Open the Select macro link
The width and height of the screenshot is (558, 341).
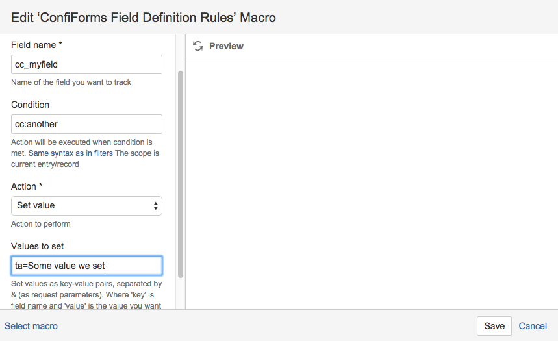click(x=31, y=326)
